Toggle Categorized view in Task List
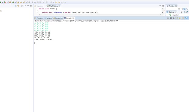 tap(184, 9)
